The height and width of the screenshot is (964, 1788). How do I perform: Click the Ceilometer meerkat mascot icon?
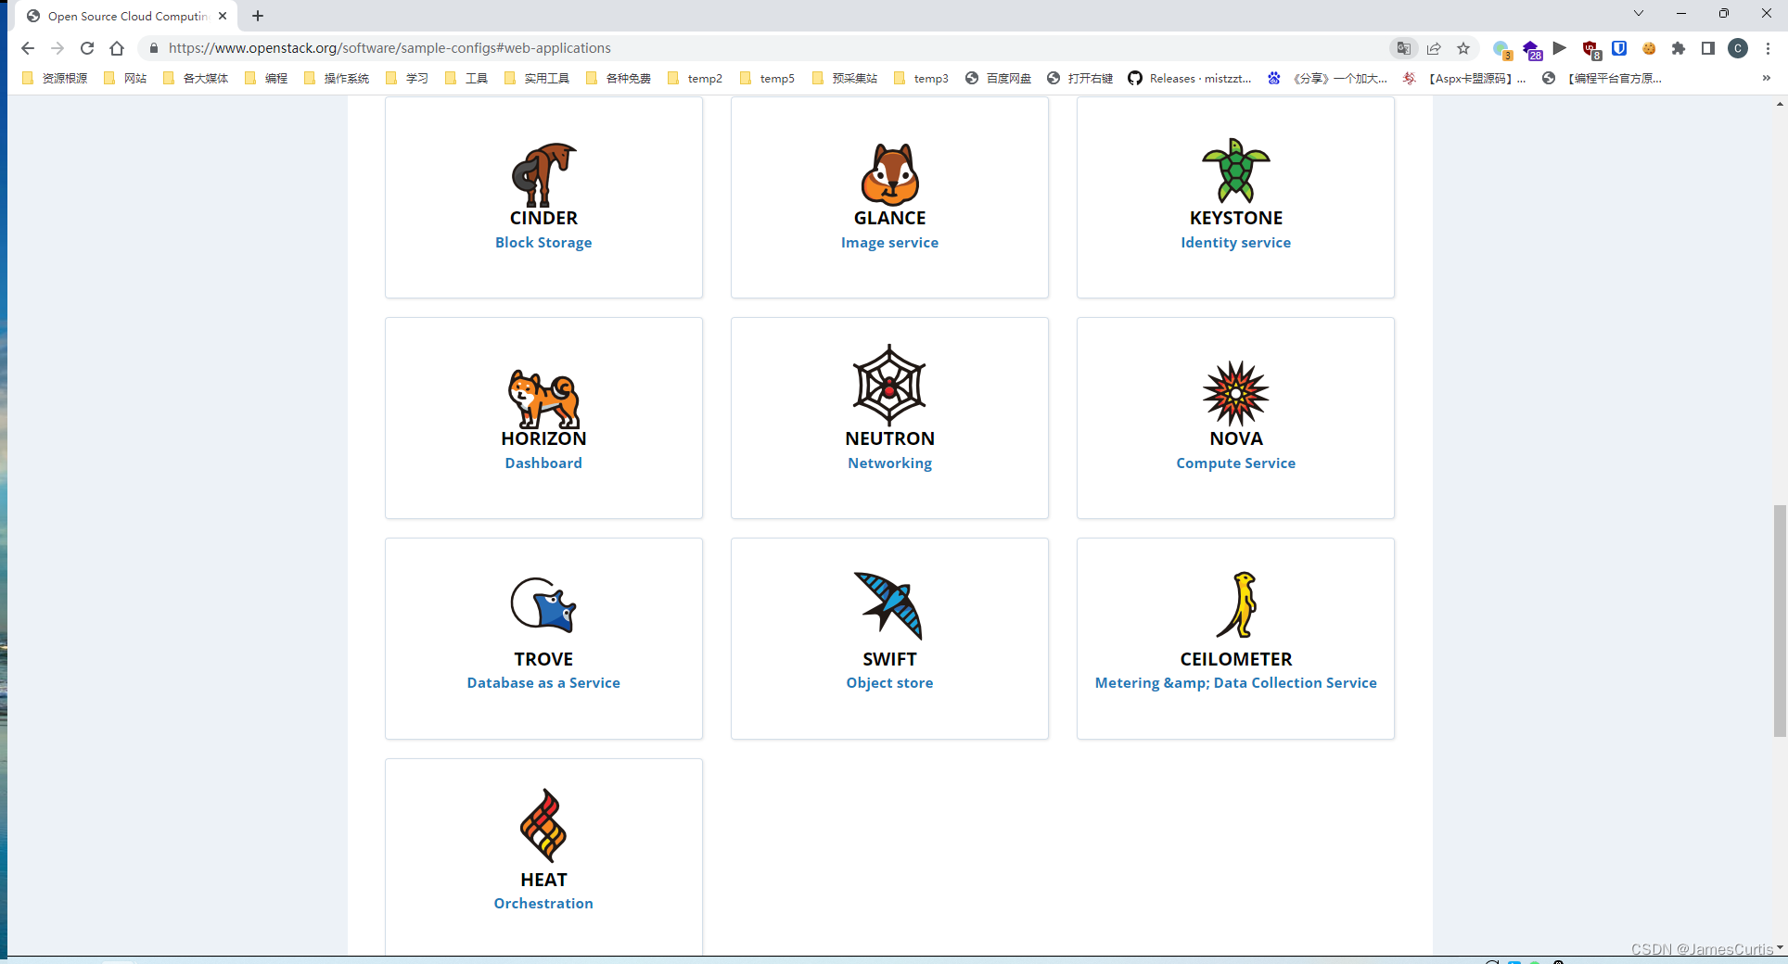coord(1237,604)
